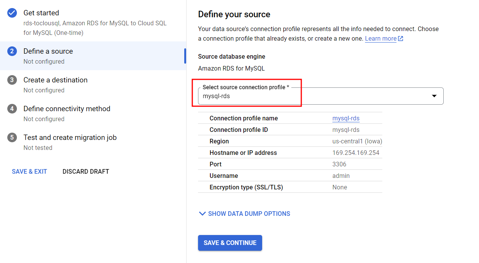
Task: Select the mysql-rds connection profile field
Action: pos(307,96)
